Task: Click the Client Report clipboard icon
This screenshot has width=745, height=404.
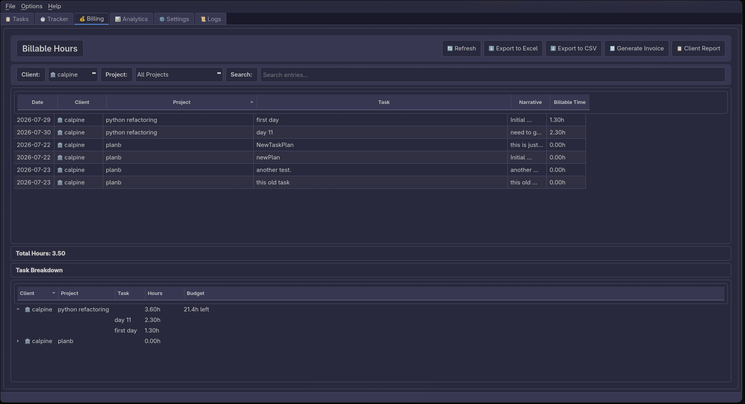Action: [x=679, y=48]
